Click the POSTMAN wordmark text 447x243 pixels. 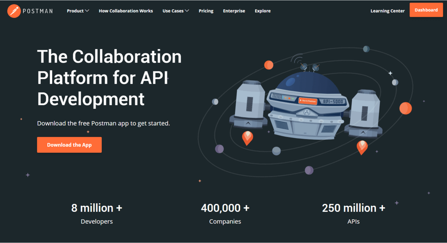pos(38,11)
